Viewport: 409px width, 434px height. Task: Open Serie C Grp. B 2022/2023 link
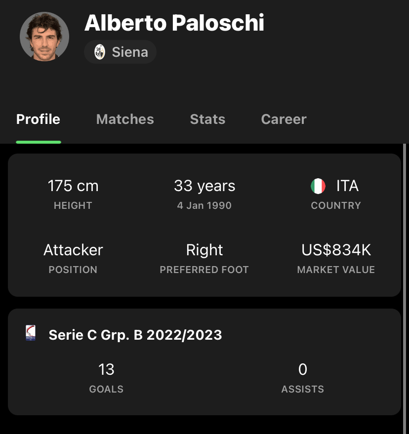(135, 335)
